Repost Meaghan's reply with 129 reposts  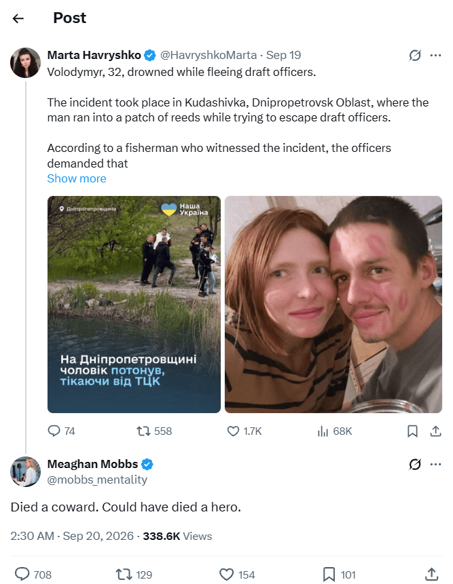tap(134, 575)
